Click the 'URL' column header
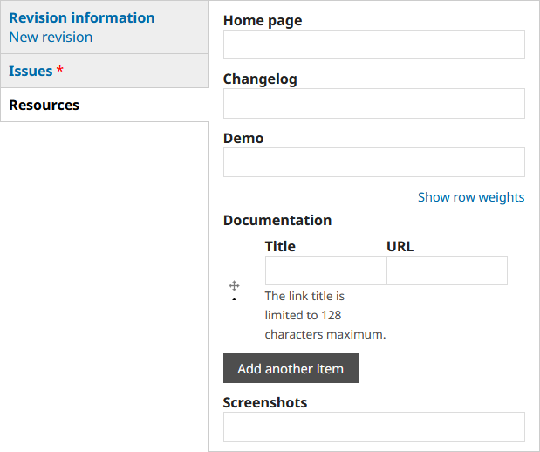540x452 pixels. coord(400,246)
